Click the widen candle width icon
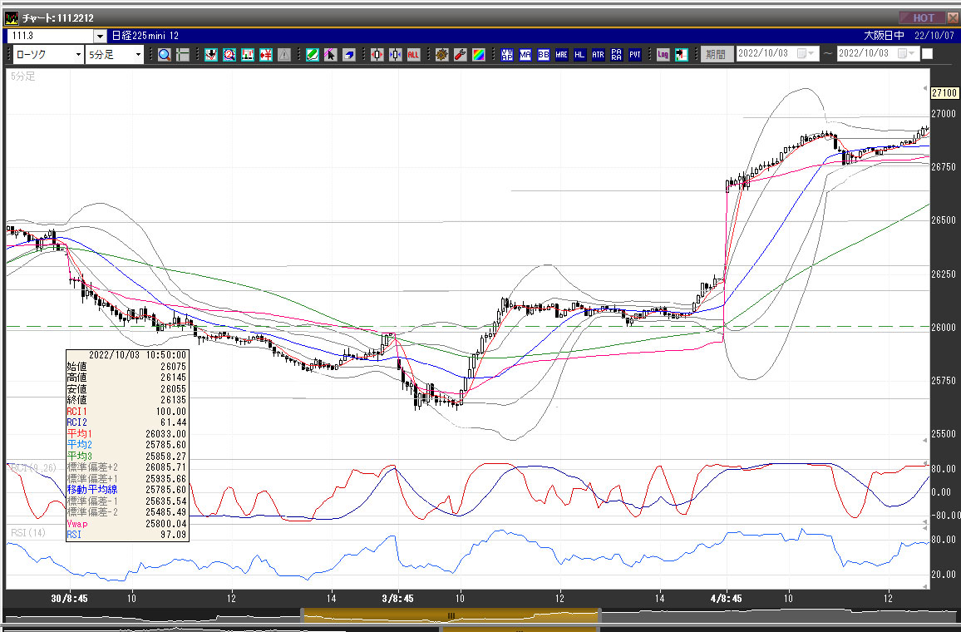 [377, 55]
